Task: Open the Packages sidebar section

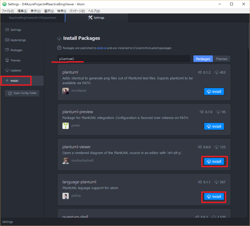Action: pos(22,50)
